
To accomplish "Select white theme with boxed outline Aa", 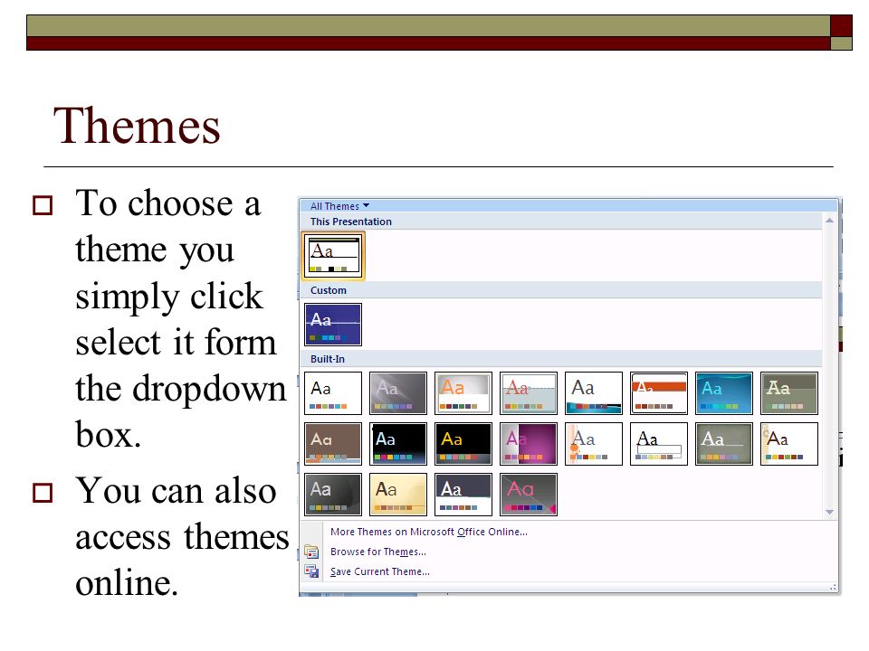I will 659,444.
